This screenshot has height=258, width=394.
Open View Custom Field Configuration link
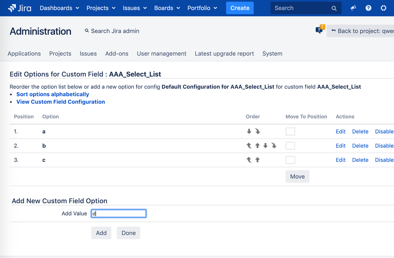[x=61, y=102]
